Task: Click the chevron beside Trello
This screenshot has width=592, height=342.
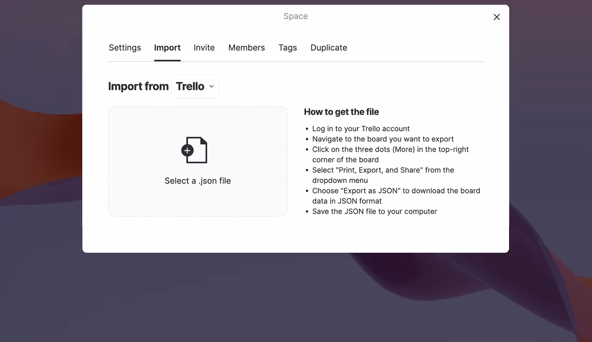Action: click(211, 86)
